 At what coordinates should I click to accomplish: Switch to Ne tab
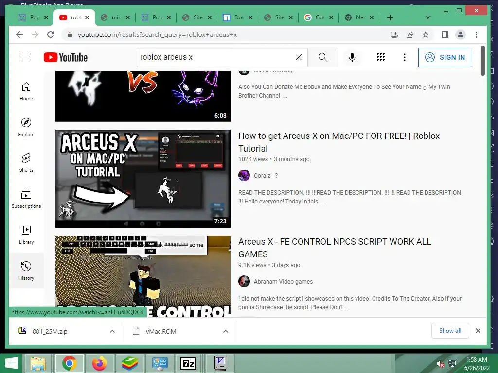358,17
